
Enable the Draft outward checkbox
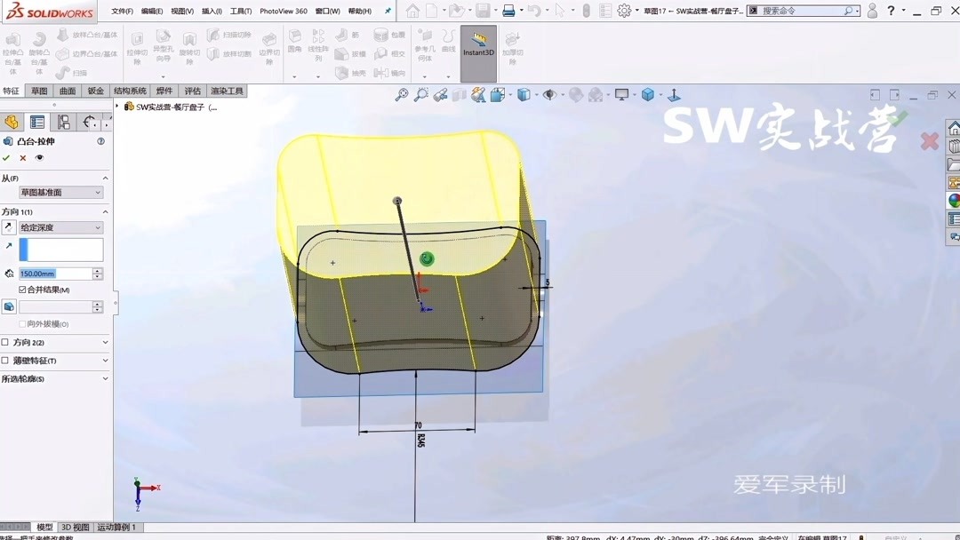coord(21,322)
